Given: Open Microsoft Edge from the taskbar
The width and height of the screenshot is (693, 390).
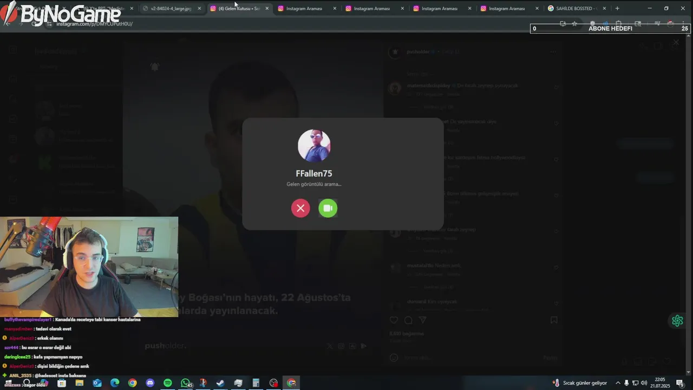Looking at the screenshot, I should coord(115,383).
